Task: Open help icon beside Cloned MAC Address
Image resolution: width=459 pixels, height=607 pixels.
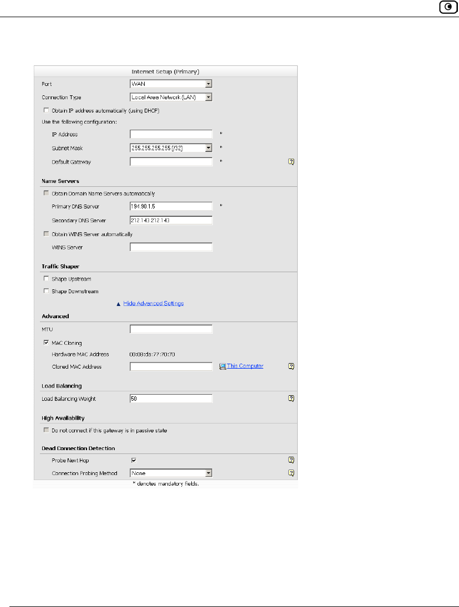Action: pyautogui.click(x=291, y=366)
